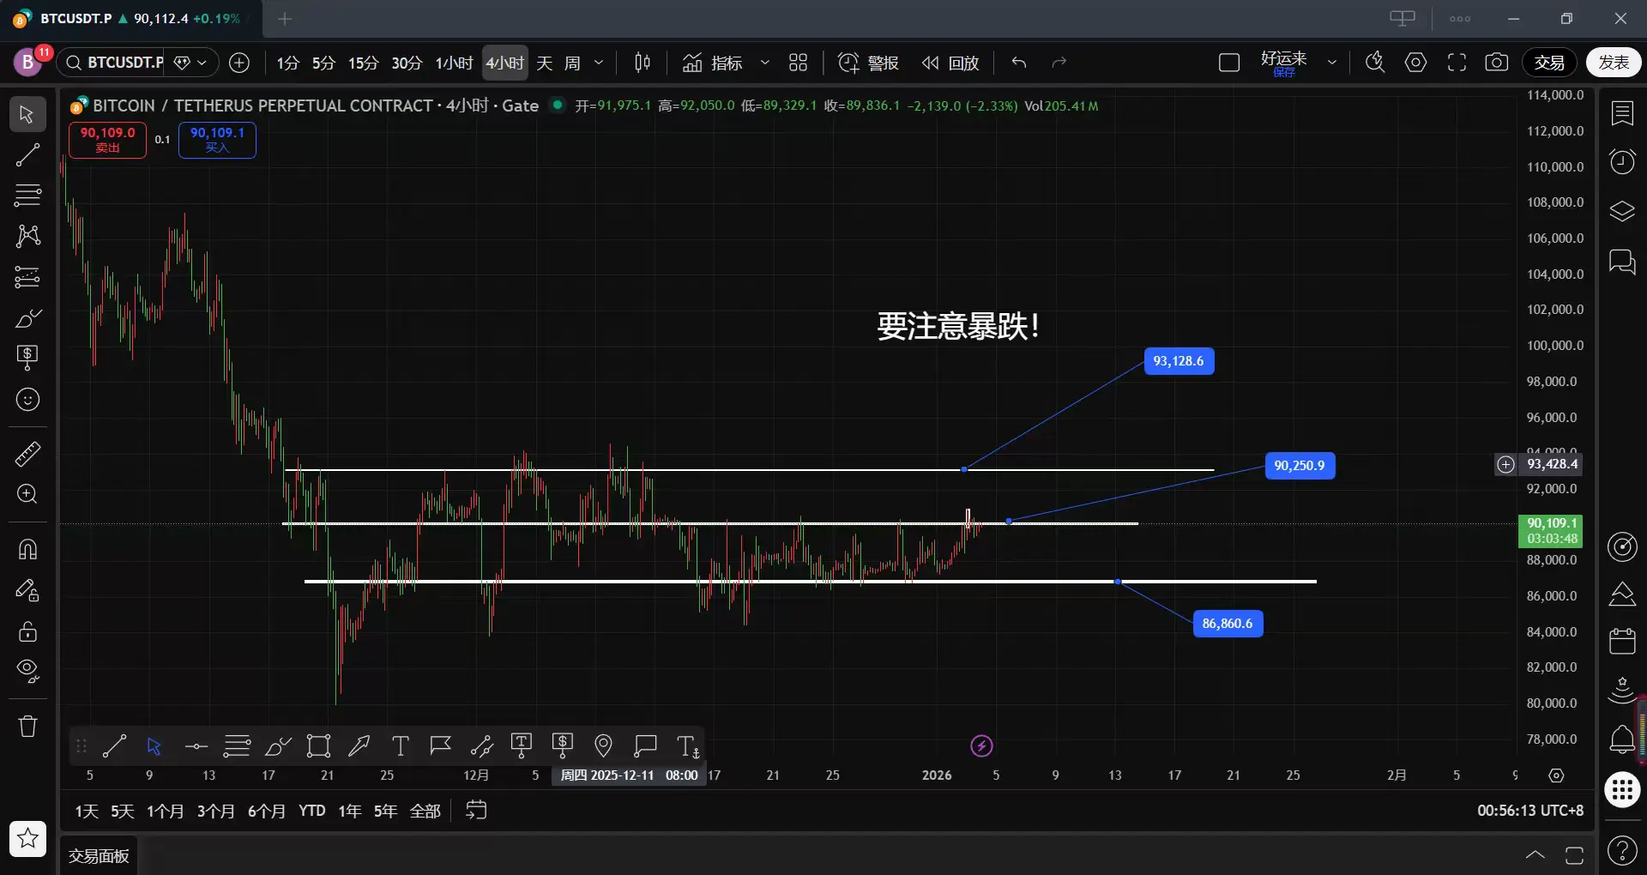
Task: Expand the bottom panel with up chevron
Action: tap(1535, 854)
